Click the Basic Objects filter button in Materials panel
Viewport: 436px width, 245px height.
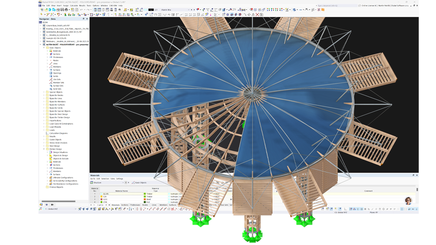point(140,183)
